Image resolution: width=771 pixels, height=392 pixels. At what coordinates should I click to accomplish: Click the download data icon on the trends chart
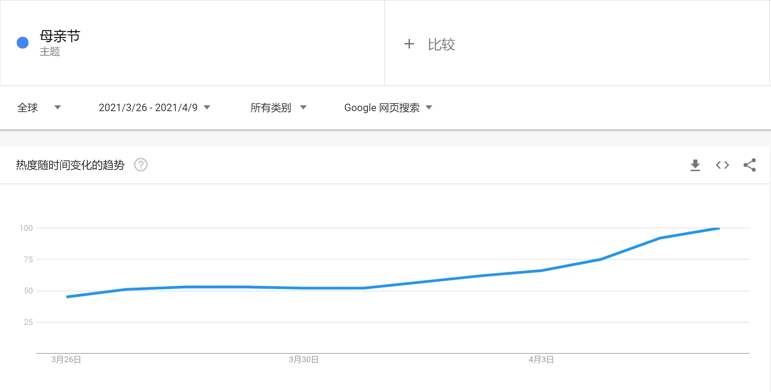tap(696, 165)
